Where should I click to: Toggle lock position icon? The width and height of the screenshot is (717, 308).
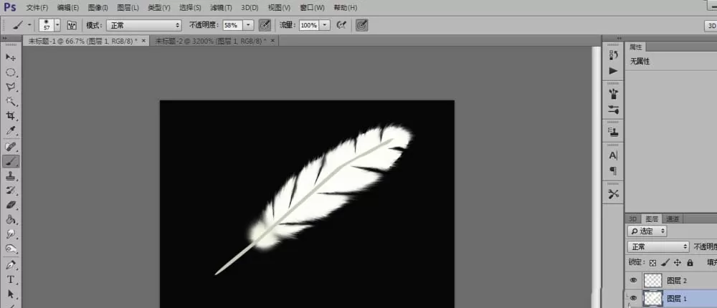(678, 263)
